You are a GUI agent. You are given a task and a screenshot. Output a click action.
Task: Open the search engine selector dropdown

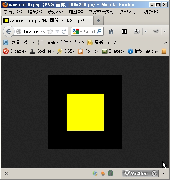(77, 31)
